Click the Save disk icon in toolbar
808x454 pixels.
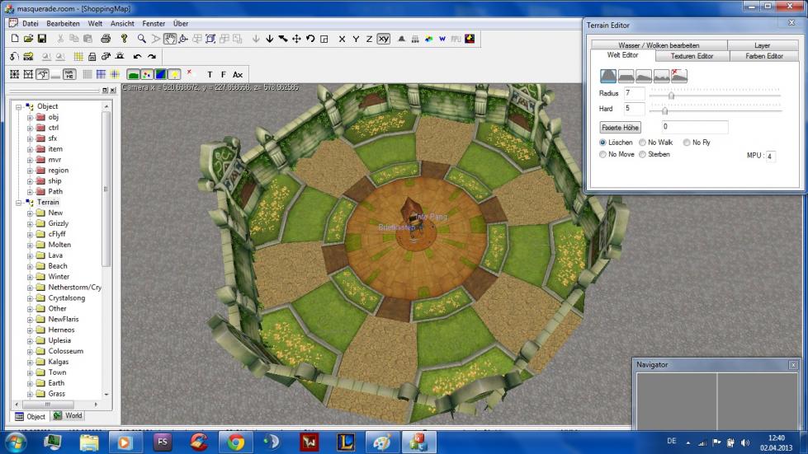pos(41,39)
